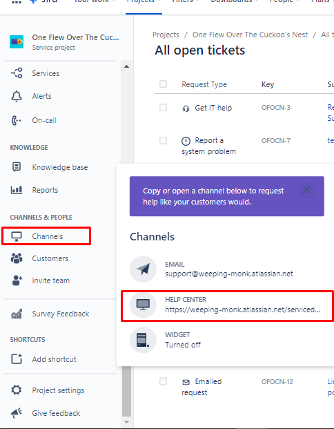Click the Widget channel icon
This screenshot has width=334, height=429.
(143, 340)
